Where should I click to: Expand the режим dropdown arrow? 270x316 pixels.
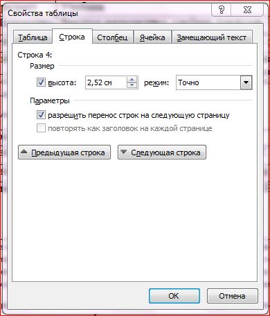(246, 82)
